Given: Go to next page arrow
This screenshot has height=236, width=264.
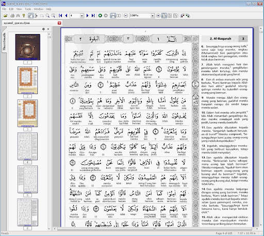Looking at the screenshot, I should 88,15.
